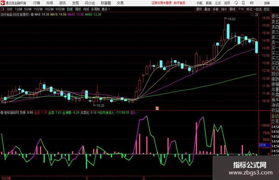Click the diamond icon at chart top right

[x=252, y=15]
